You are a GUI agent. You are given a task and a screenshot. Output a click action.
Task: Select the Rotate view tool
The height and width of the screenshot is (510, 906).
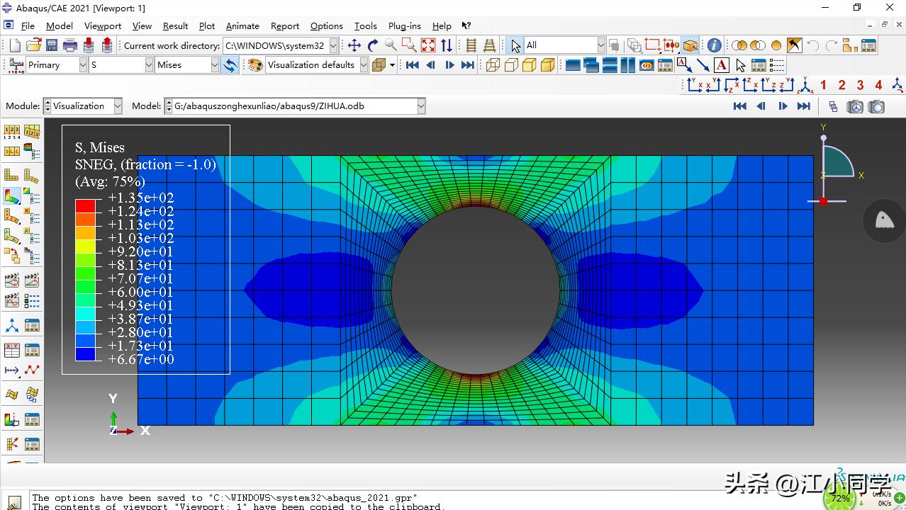pos(373,45)
